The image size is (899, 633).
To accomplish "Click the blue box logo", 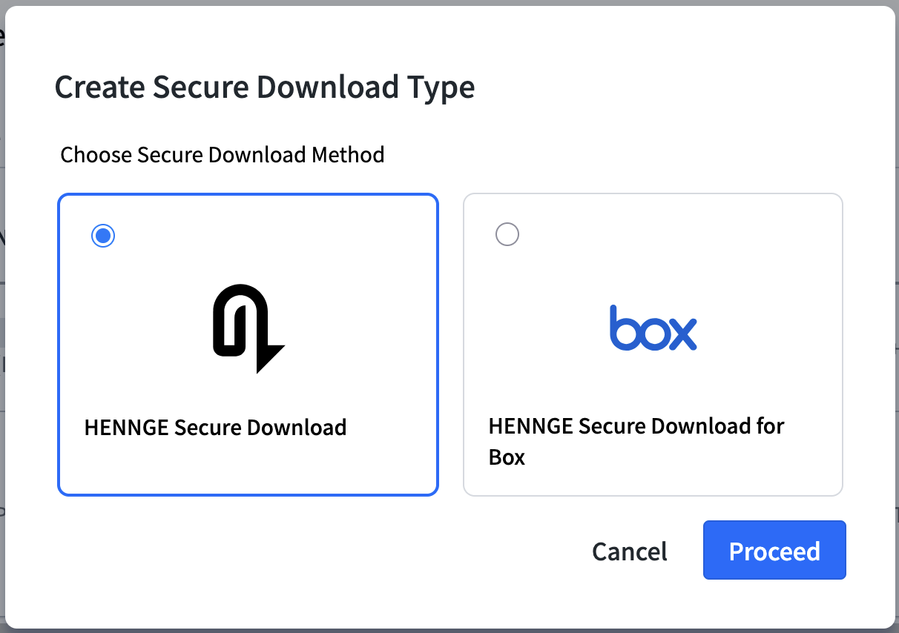I will click(653, 328).
